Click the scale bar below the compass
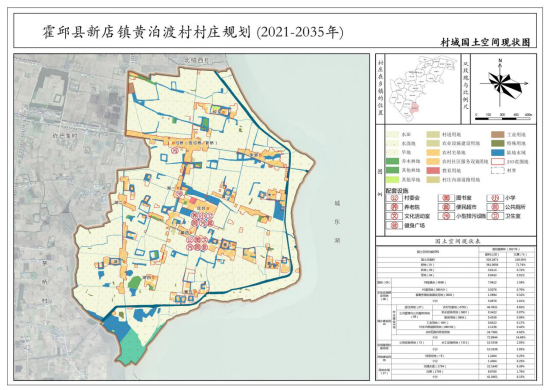The height and width of the screenshot is (390, 550). [x=503, y=117]
